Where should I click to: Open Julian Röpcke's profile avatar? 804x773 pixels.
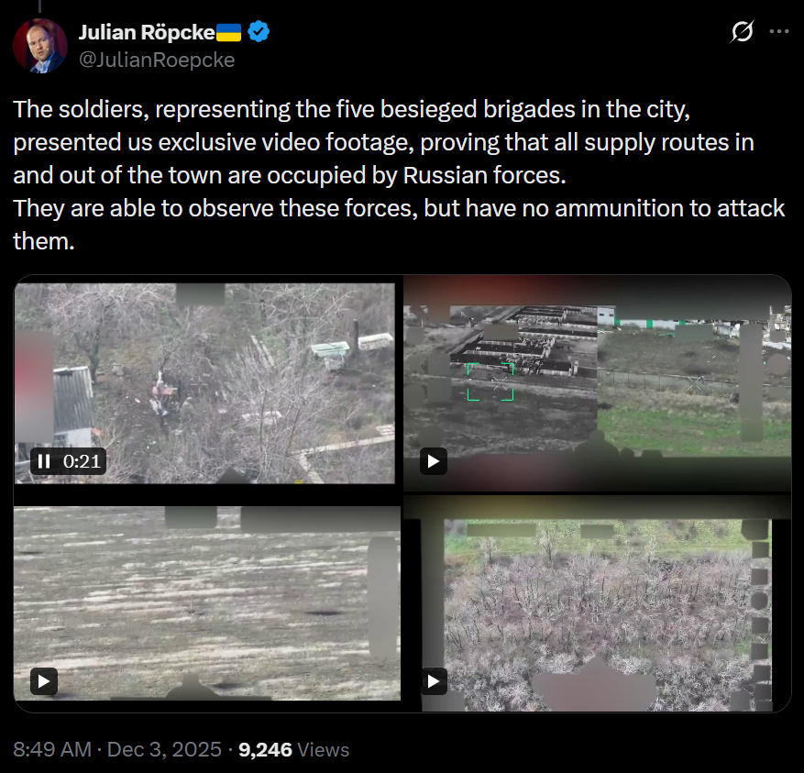pos(40,46)
